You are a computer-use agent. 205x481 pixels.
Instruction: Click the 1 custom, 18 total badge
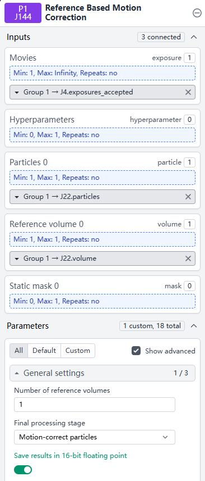tap(152, 326)
